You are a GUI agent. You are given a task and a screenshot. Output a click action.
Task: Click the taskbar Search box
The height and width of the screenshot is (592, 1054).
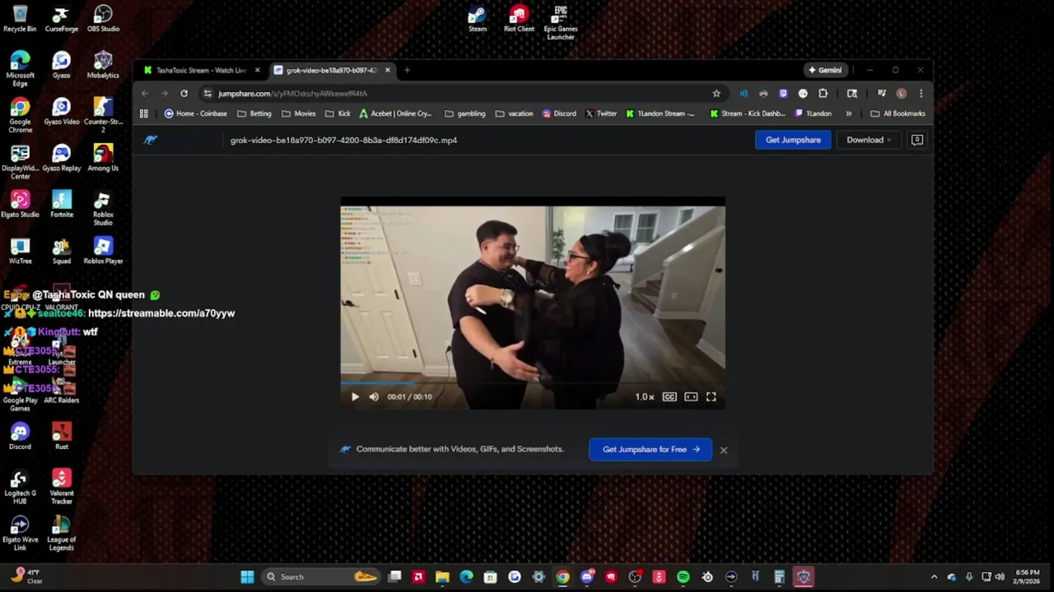point(321,576)
